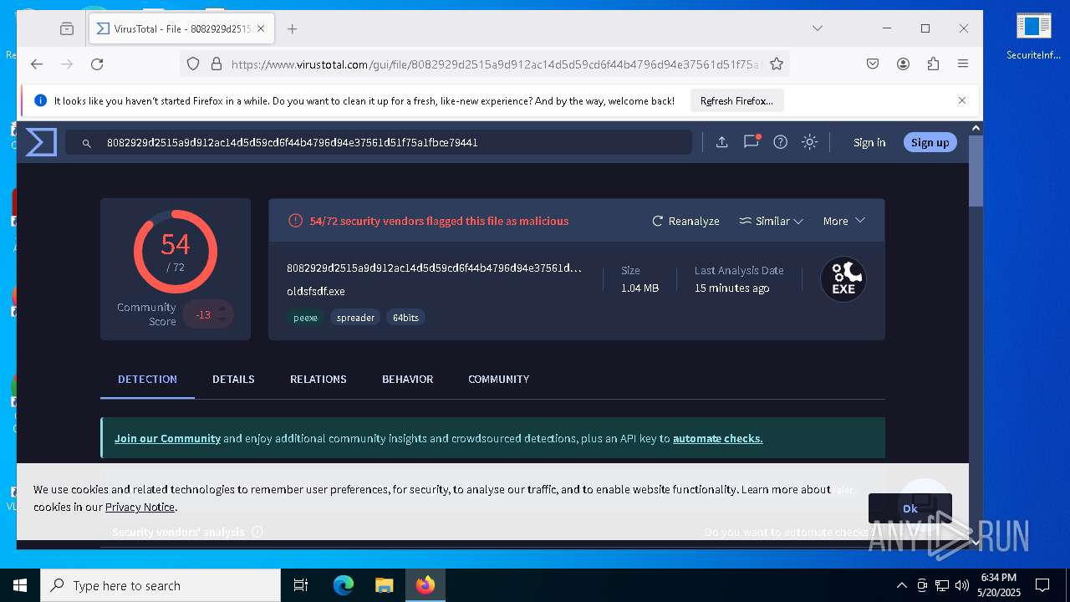
Task: Click the Refresh Firefox button
Action: (736, 100)
